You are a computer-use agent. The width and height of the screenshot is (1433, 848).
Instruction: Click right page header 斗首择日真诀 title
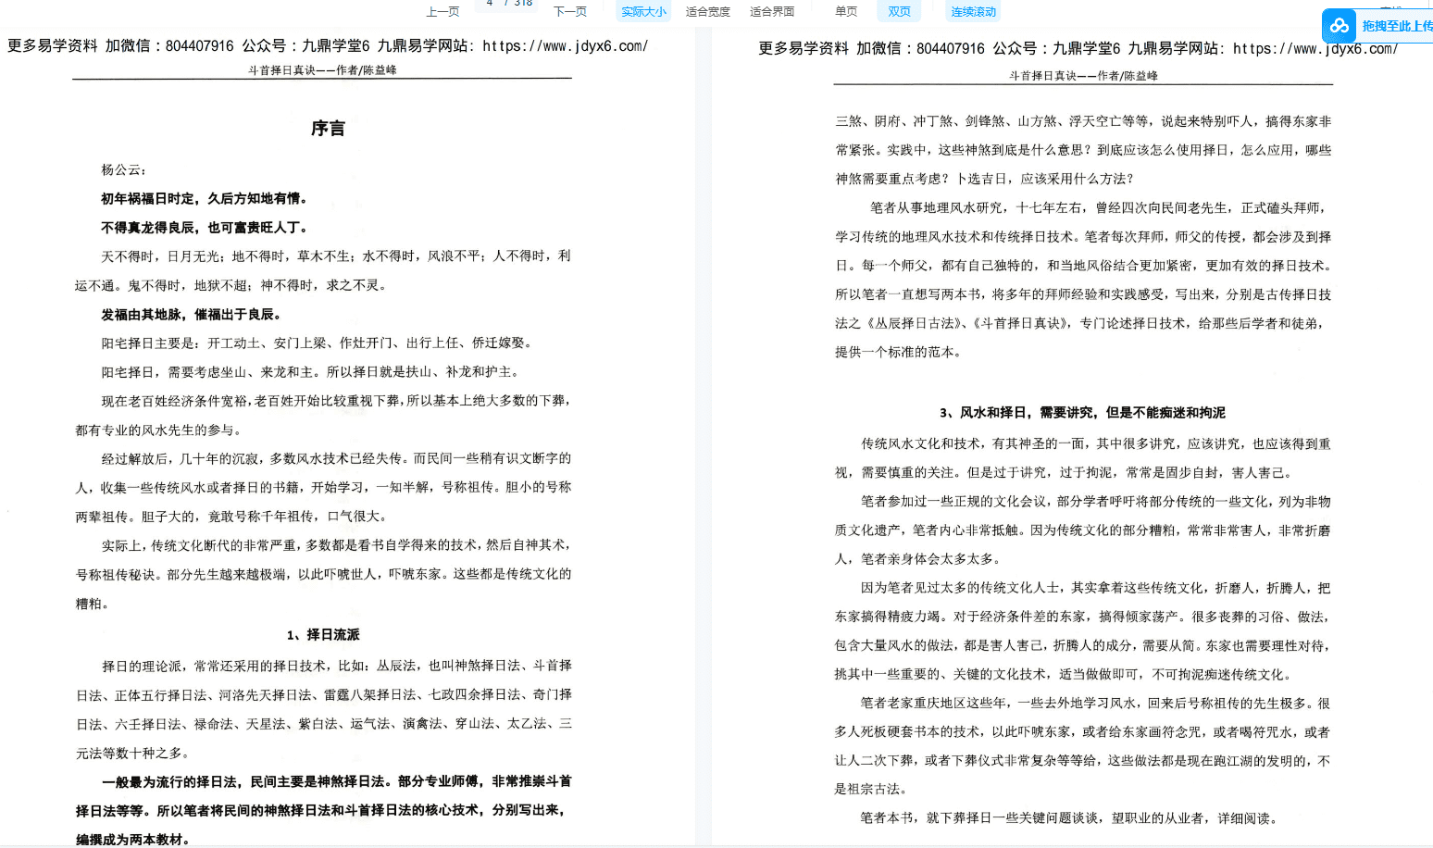tap(1083, 75)
